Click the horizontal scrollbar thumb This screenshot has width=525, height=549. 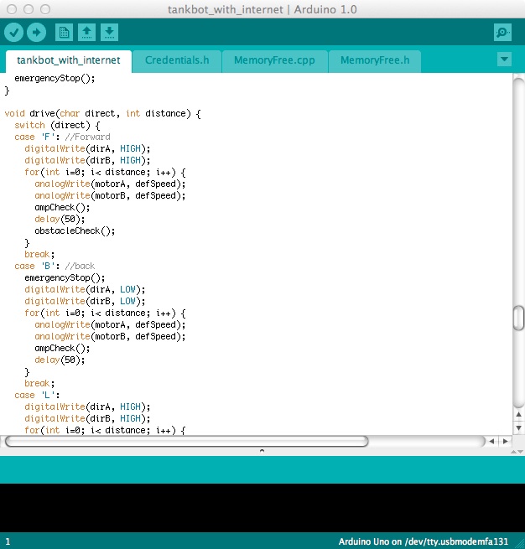tap(187, 441)
